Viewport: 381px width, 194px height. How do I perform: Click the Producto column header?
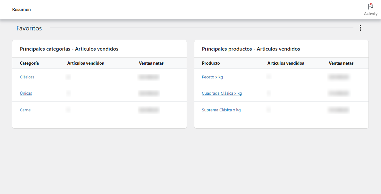[211, 63]
